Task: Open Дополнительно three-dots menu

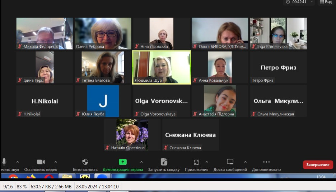Action: 266,162
